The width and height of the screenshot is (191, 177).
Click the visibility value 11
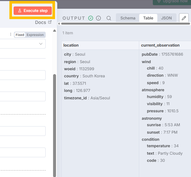168,104
